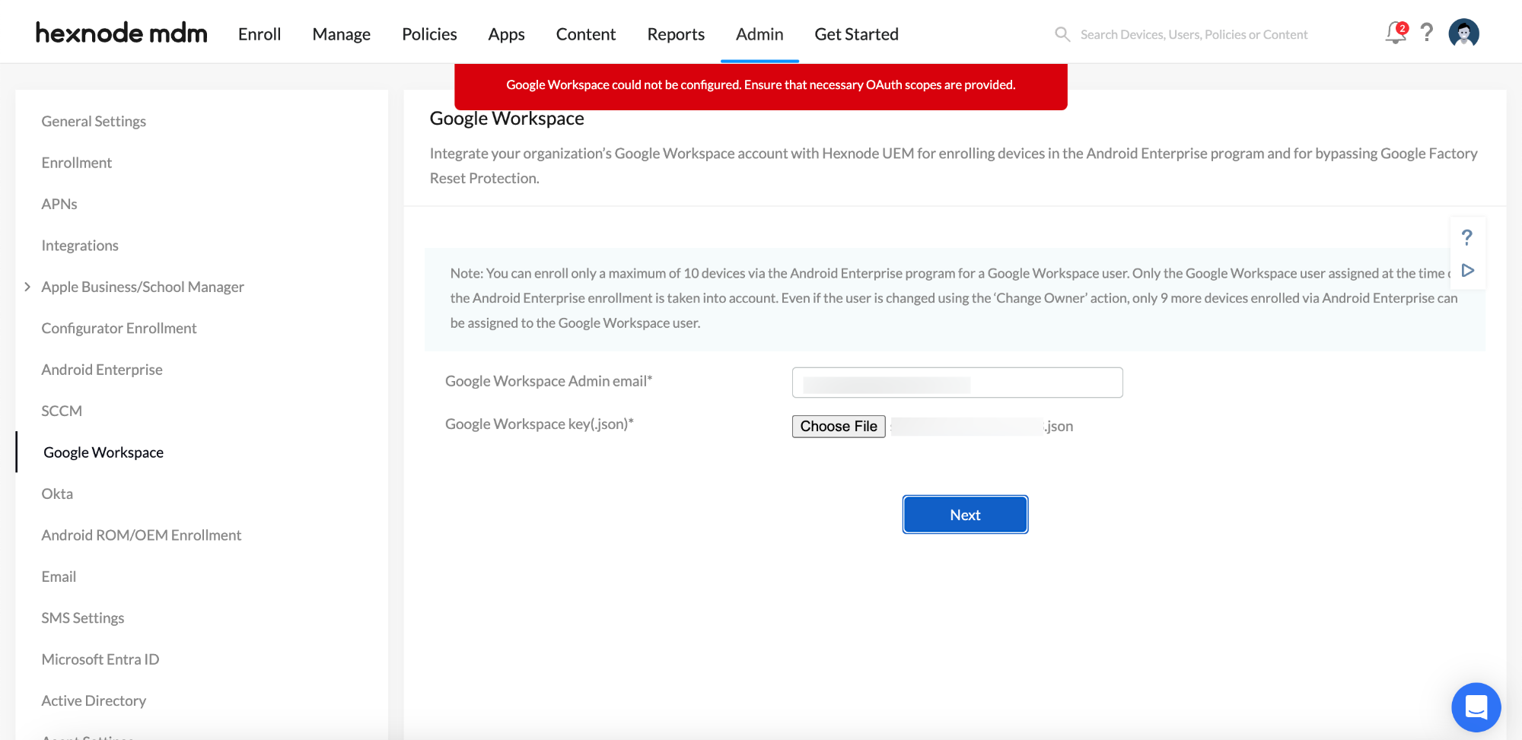Open Active Directory in sidebar
The width and height of the screenshot is (1522, 740).
[94, 700]
